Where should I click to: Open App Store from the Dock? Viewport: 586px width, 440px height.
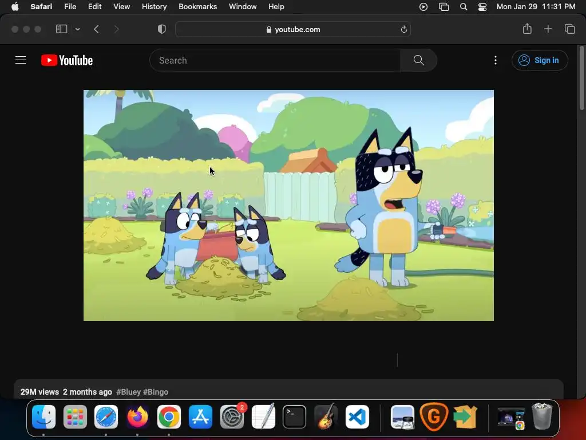(x=200, y=417)
